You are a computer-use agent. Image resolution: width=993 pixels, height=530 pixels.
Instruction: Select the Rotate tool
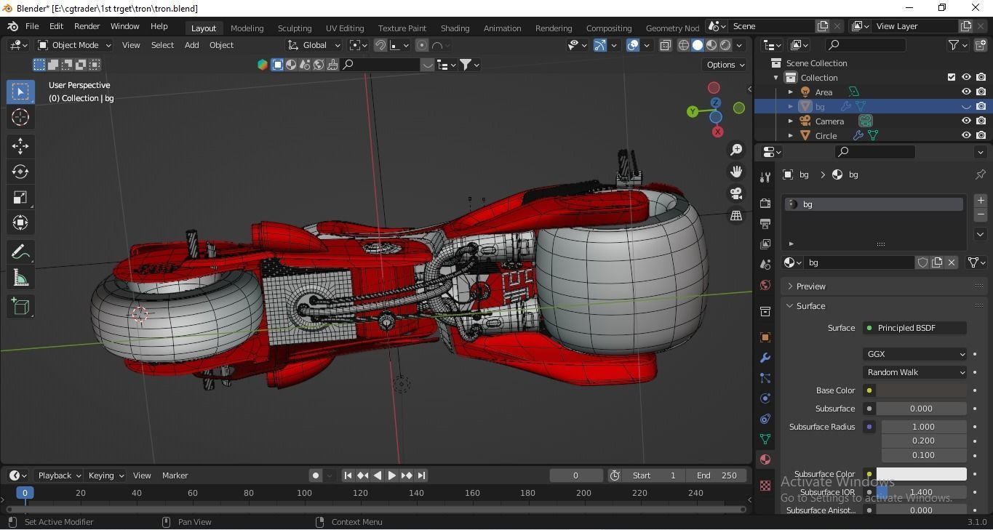(x=20, y=172)
